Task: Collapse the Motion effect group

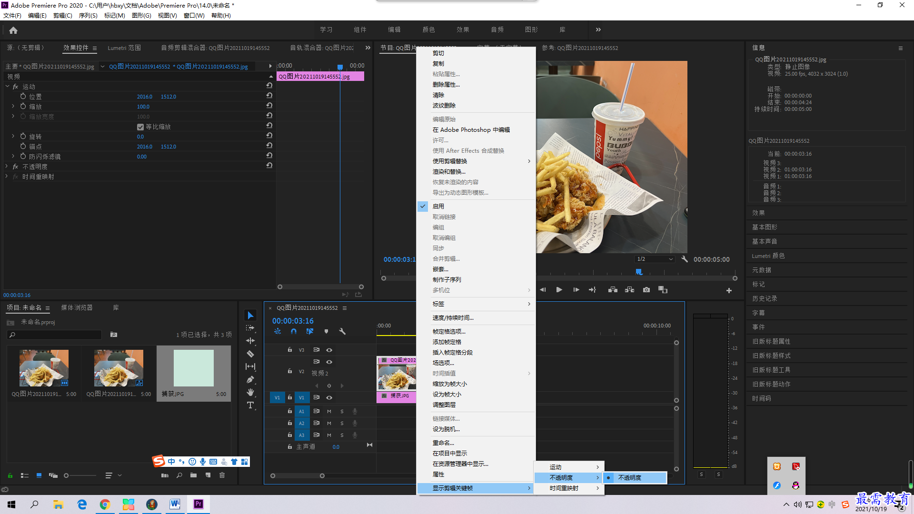Action: click(x=7, y=87)
